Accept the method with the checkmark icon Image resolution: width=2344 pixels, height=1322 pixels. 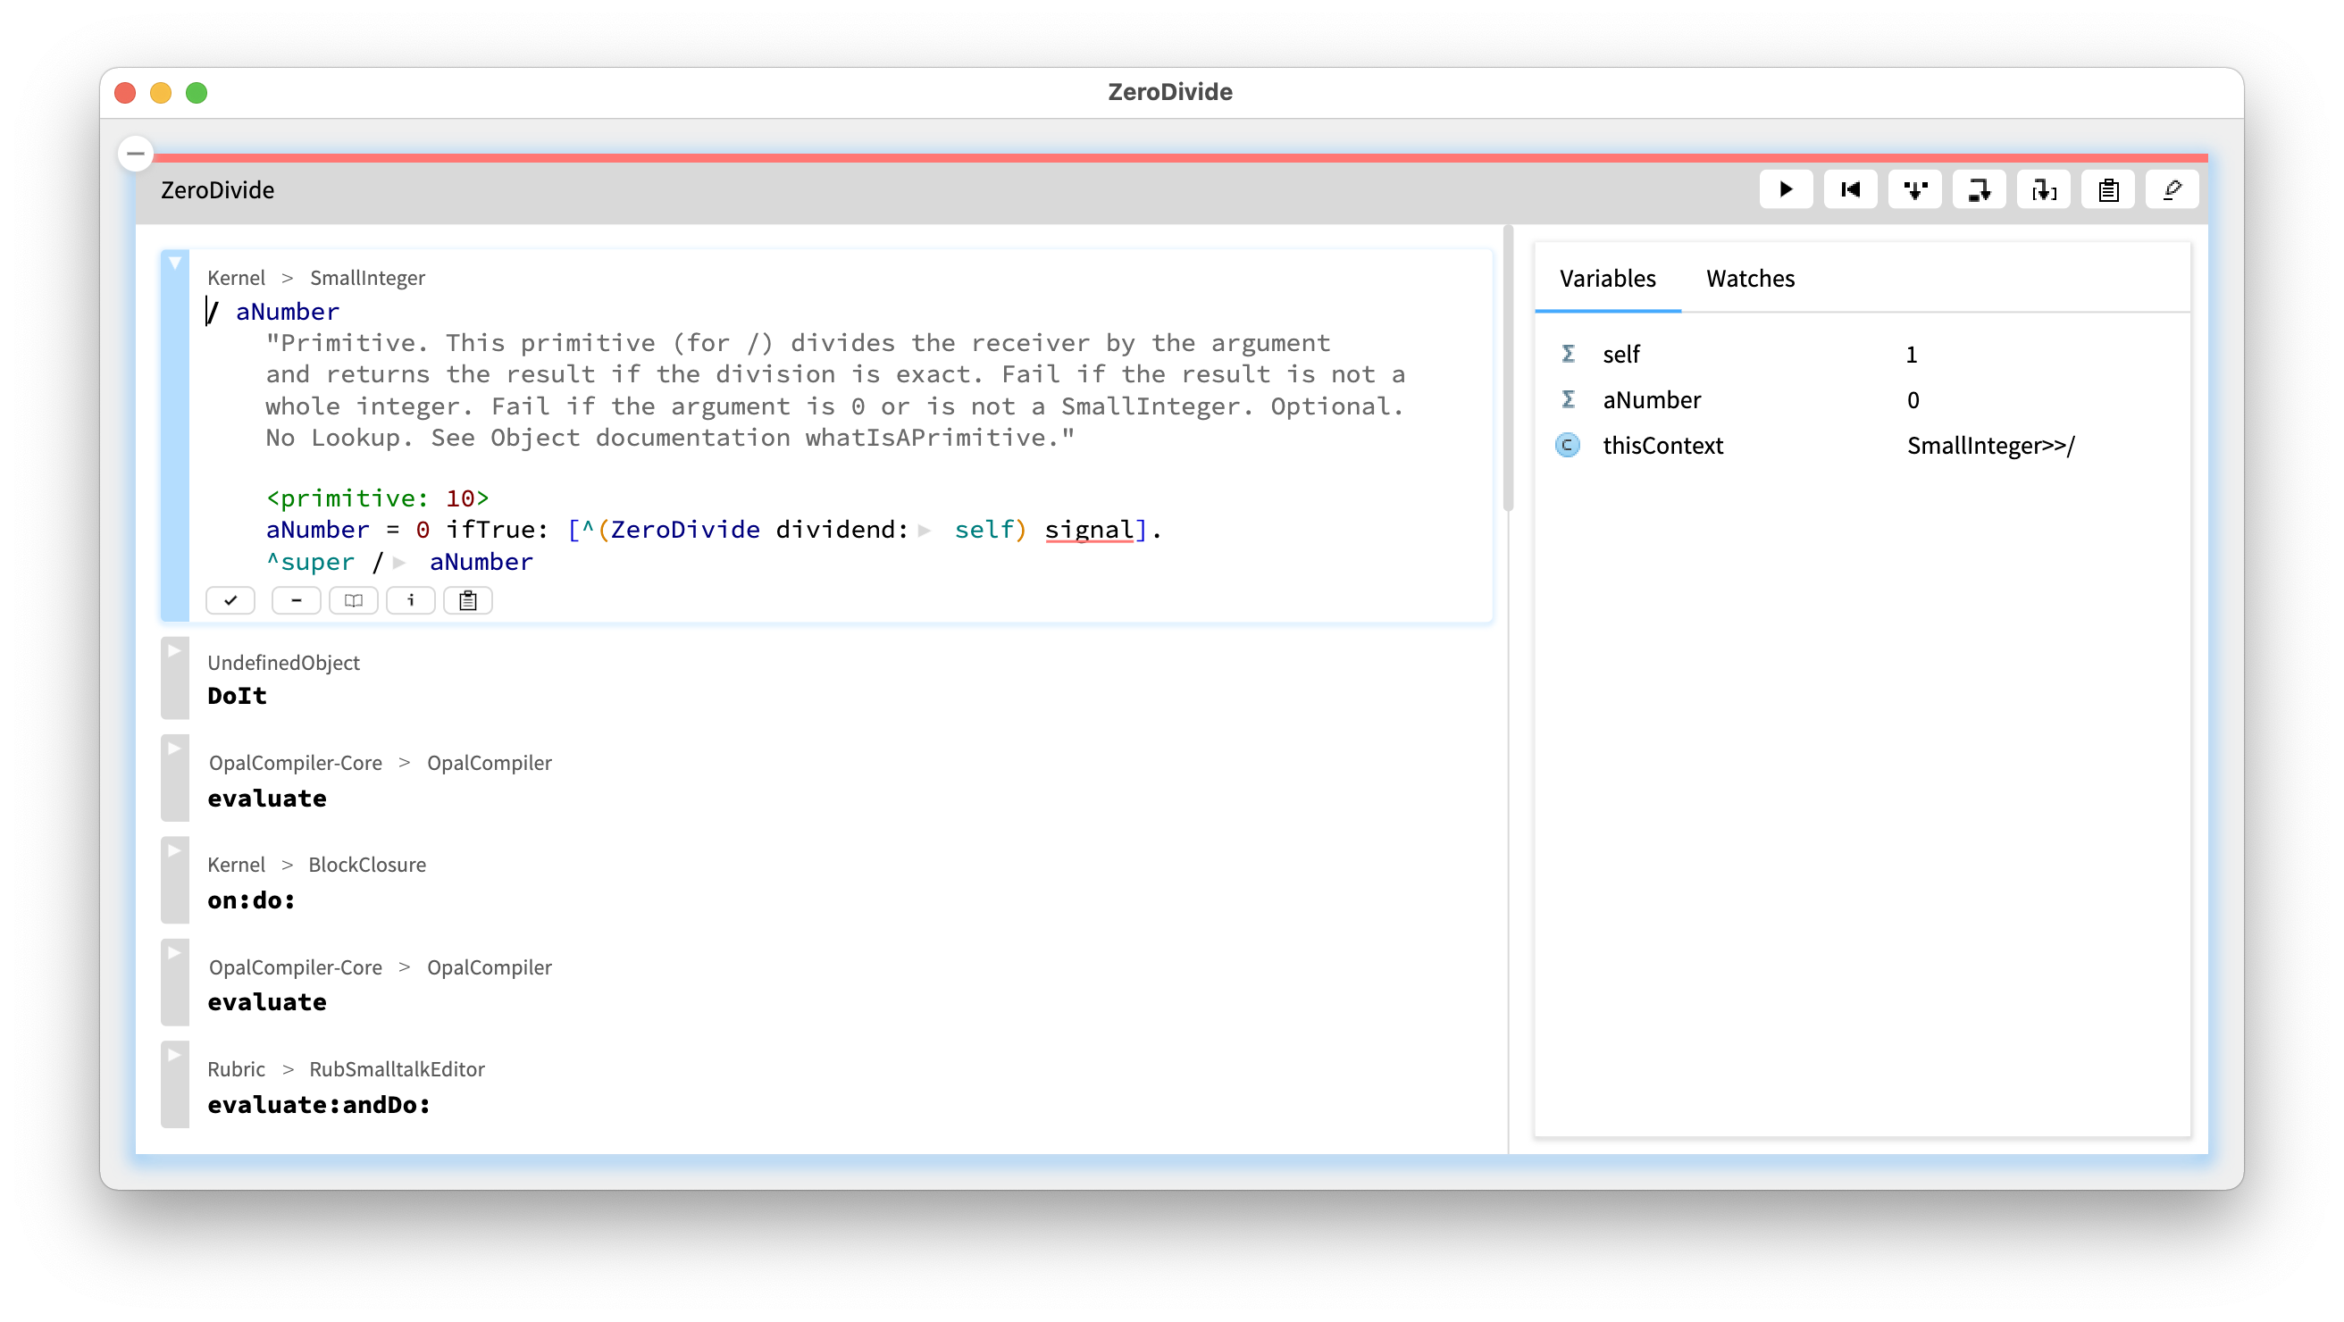230,600
